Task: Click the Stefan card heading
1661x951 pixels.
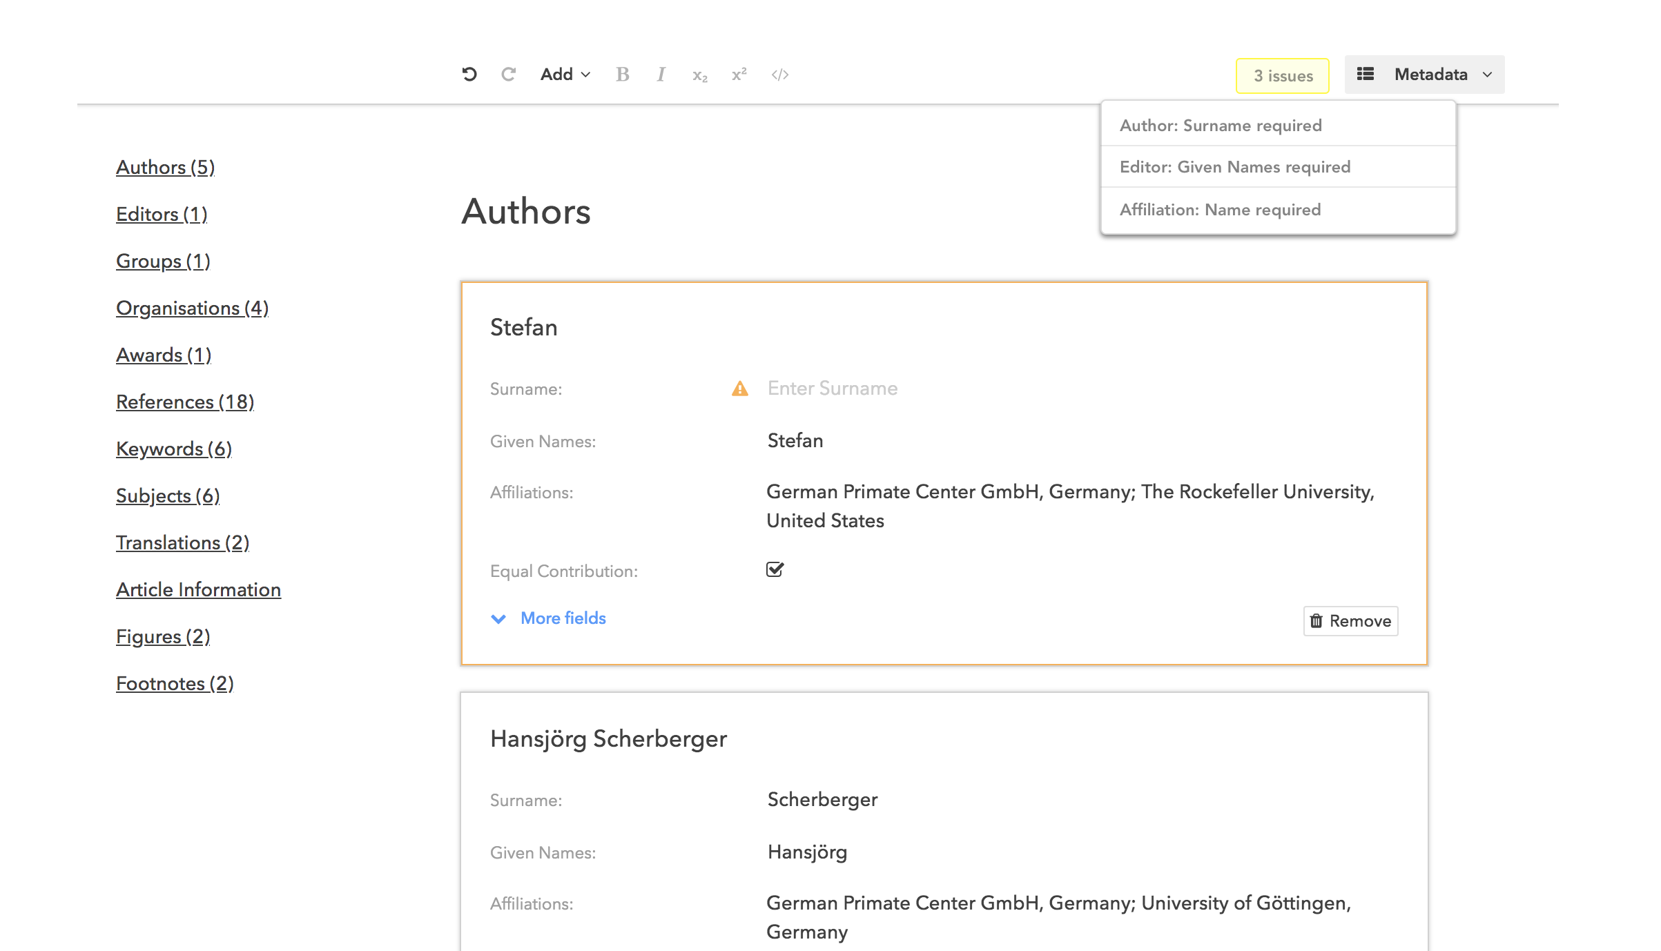Action: (524, 328)
